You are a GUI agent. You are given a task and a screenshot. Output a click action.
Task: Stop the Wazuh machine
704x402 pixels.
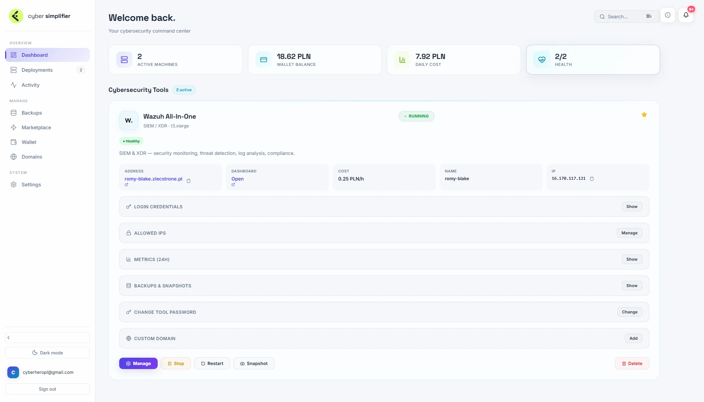[x=176, y=364]
